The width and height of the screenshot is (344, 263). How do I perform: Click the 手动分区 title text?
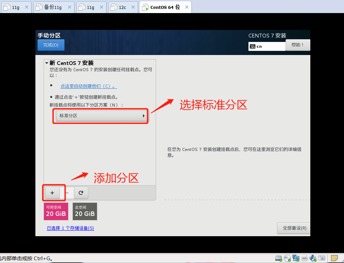pos(49,35)
